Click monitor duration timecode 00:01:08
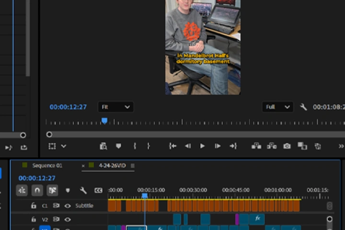 pyautogui.click(x=329, y=107)
